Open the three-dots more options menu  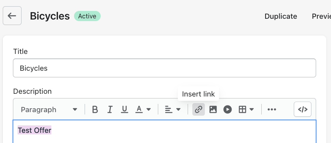pyautogui.click(x=272, y=109)
